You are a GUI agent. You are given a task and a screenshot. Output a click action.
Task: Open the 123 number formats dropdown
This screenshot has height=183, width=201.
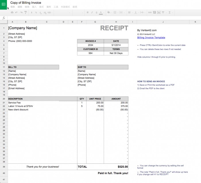click(50, 13)
